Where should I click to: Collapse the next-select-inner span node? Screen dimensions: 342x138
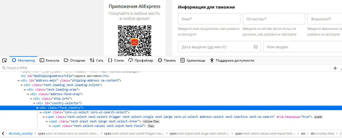[47, 122]
